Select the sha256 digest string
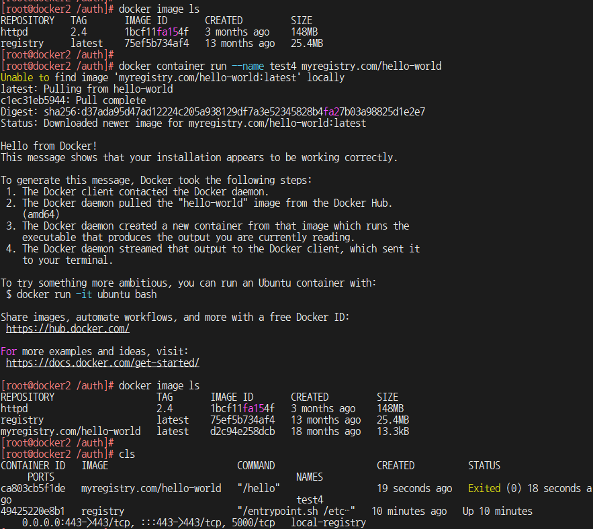The image size is (593, 529). [234, 112]
